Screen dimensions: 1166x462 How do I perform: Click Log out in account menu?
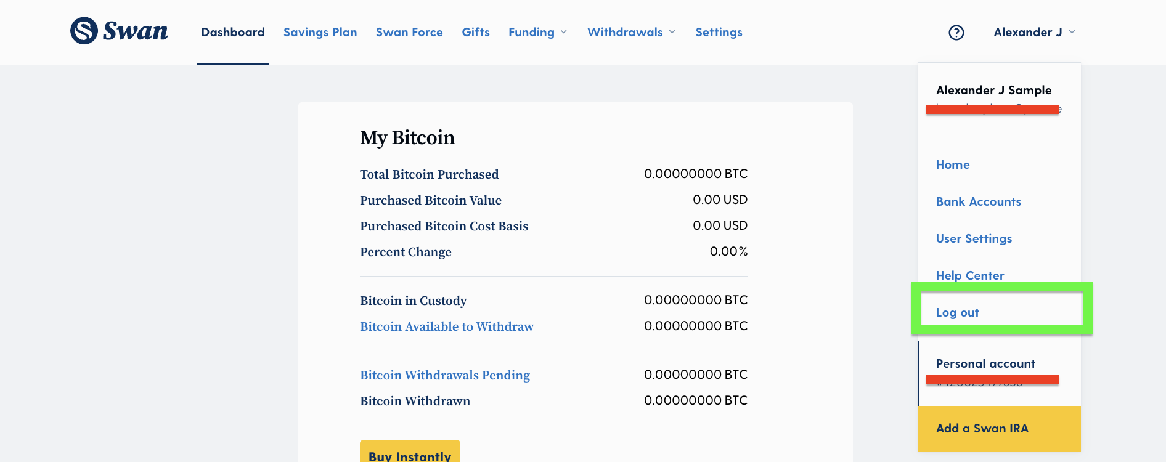click(957, 312)
